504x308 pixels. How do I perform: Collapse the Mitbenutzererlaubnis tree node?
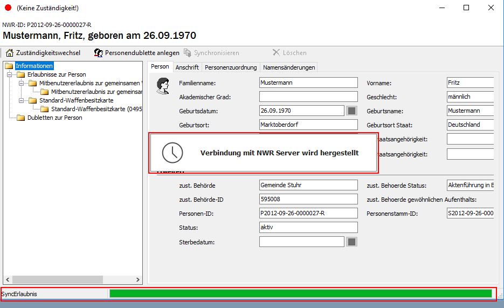pyautogui.click(x=21, y=83)
